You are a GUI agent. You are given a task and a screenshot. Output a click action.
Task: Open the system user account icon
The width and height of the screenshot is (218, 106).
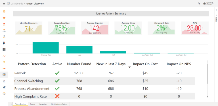tap(204, 4)
